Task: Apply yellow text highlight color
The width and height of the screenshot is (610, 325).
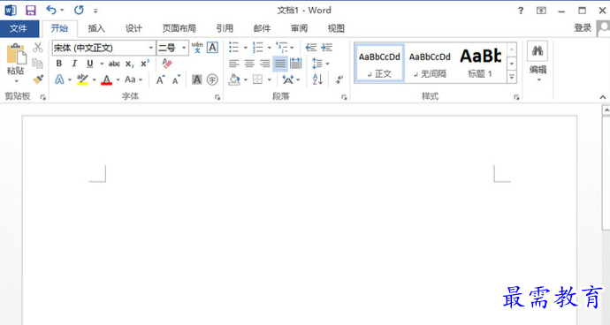Action: (82, 79)
